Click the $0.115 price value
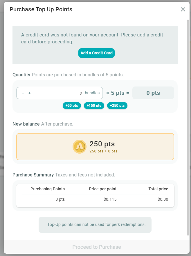Screen dimensions: 191x256 (x=110, y=199)
